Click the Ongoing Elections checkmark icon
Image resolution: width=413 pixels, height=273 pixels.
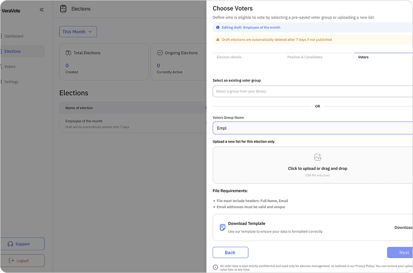(x=160, y=52)
